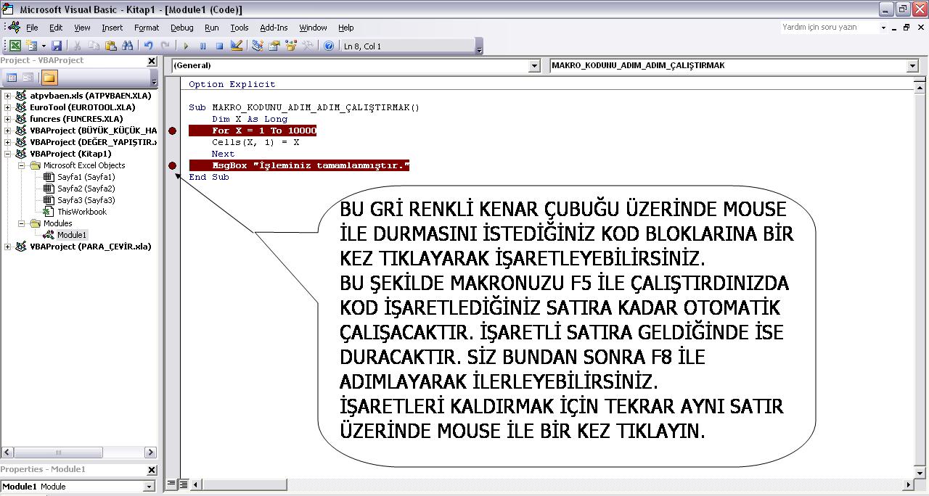
Task: Select ThisWorkbook in the project tree
Action: (x=81, y=212)
